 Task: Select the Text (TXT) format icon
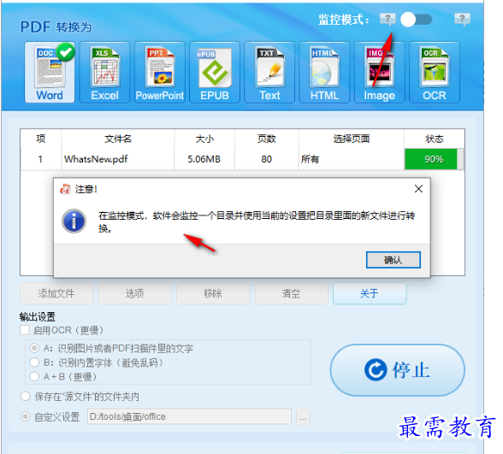pyautogui.click(x=269, y=72)
